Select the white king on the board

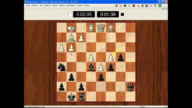[71, 28]
